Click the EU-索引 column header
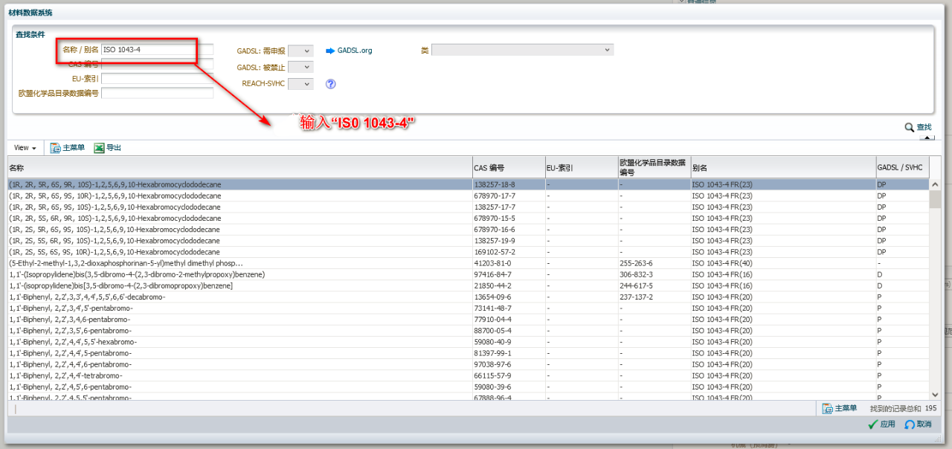The height and width of the screenshot is (449, 952). point(580,168)
